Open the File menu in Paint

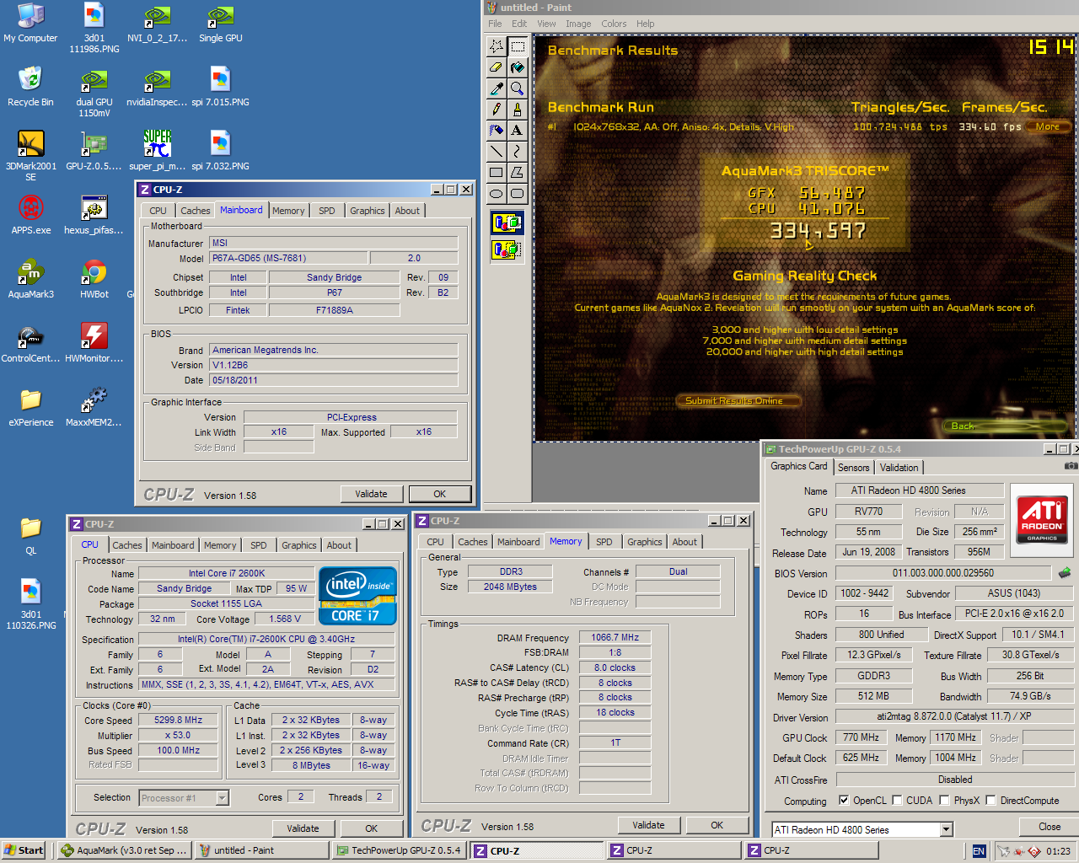pos(495,24)
